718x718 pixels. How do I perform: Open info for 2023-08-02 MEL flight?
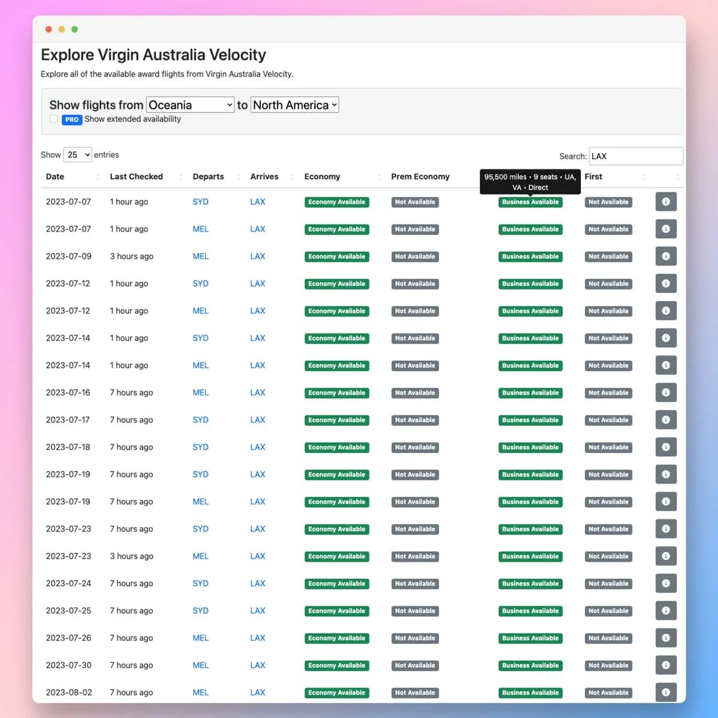(x=666, y=692)
